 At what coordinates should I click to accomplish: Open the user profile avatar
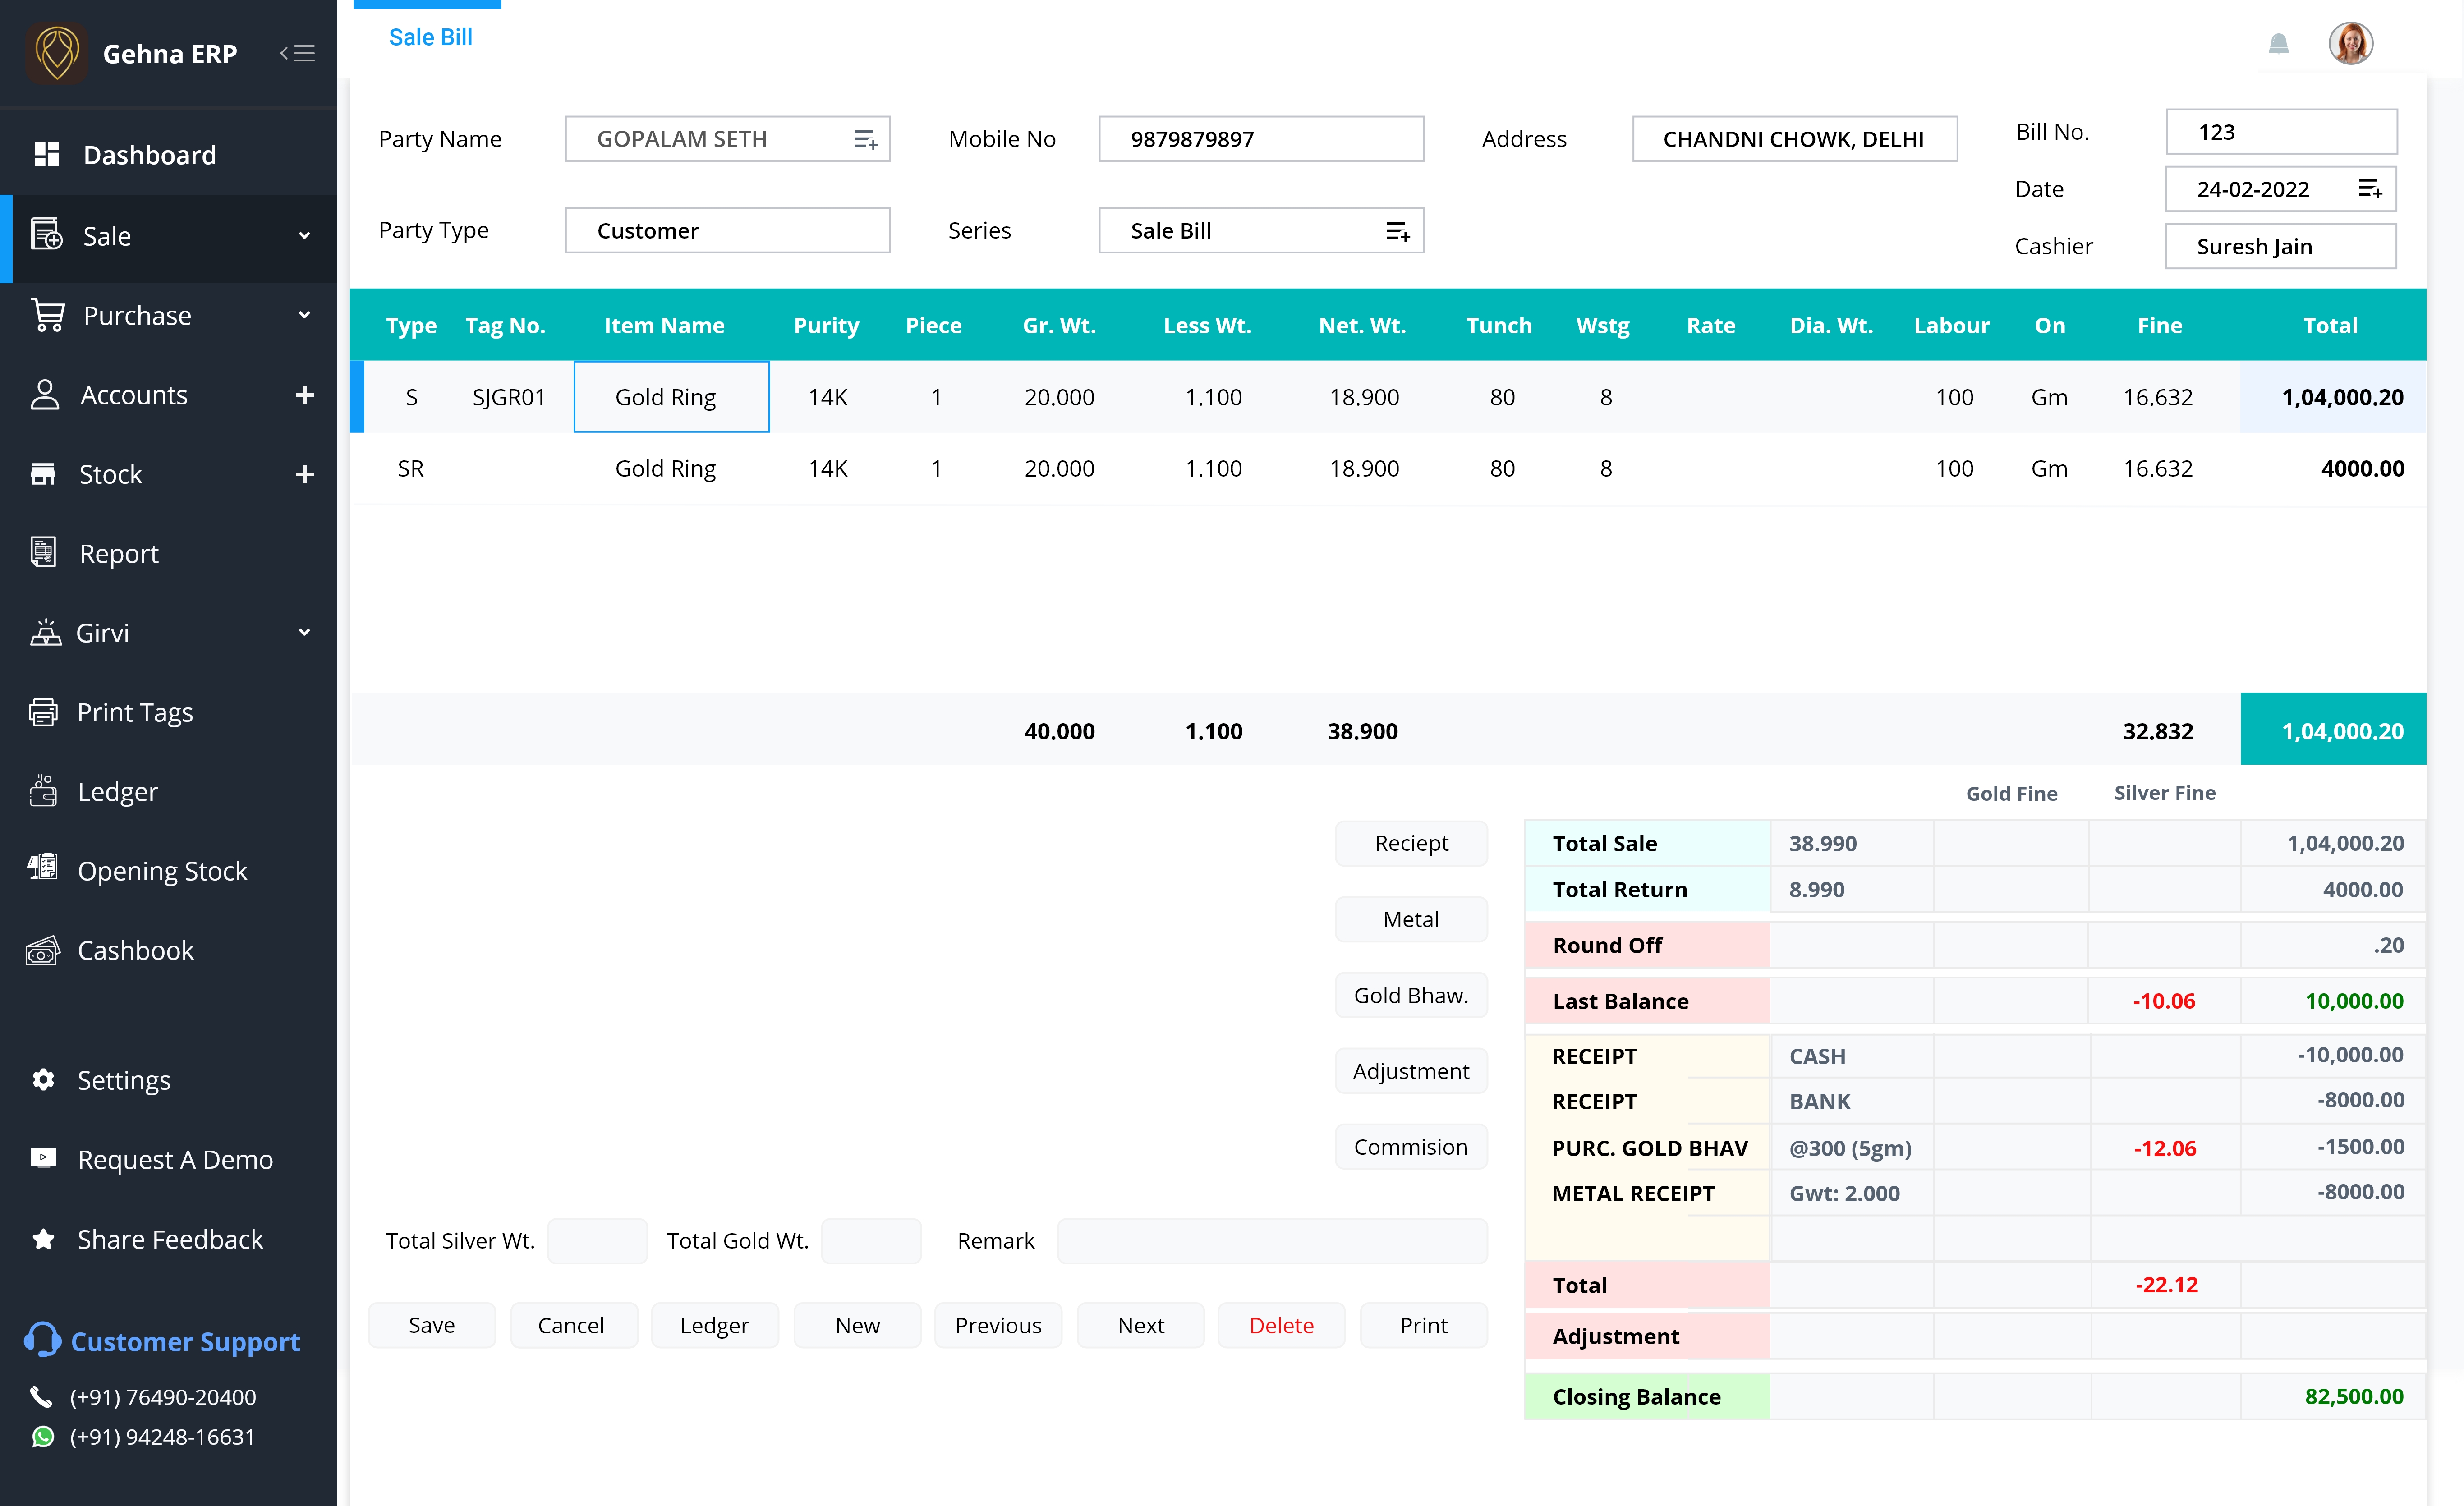pyautogui.click(x=2351, y=43)
